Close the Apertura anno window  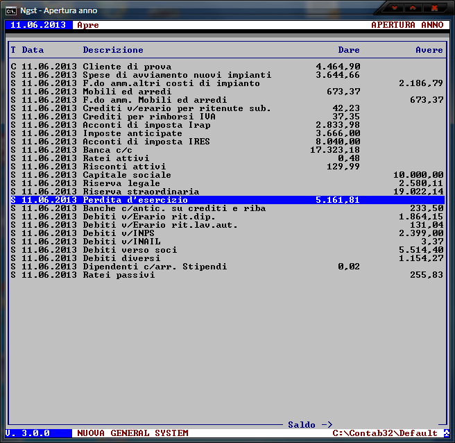435,8
